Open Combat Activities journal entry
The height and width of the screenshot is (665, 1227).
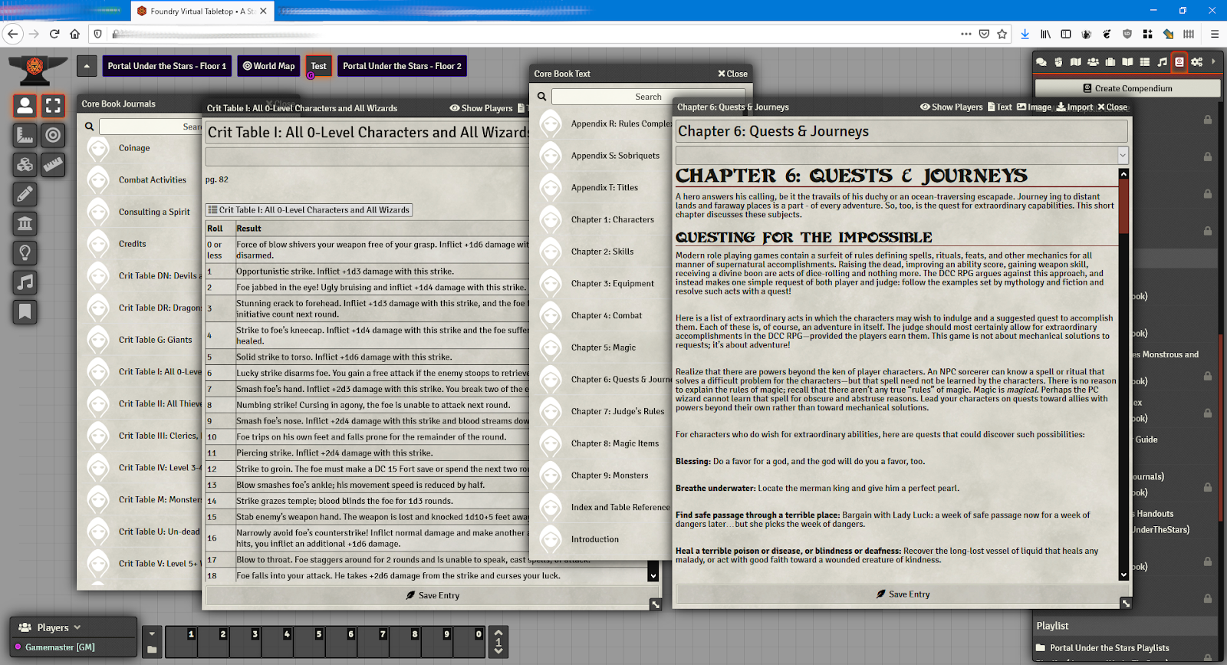coord(153,180)
